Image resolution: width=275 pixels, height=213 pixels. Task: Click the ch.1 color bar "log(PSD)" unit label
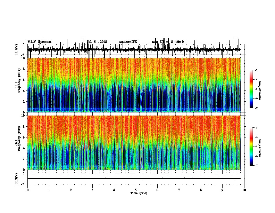[x=260, y=91]
